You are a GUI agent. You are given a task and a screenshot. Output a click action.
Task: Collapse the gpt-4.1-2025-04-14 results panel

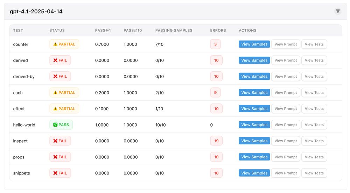[338, 11]
